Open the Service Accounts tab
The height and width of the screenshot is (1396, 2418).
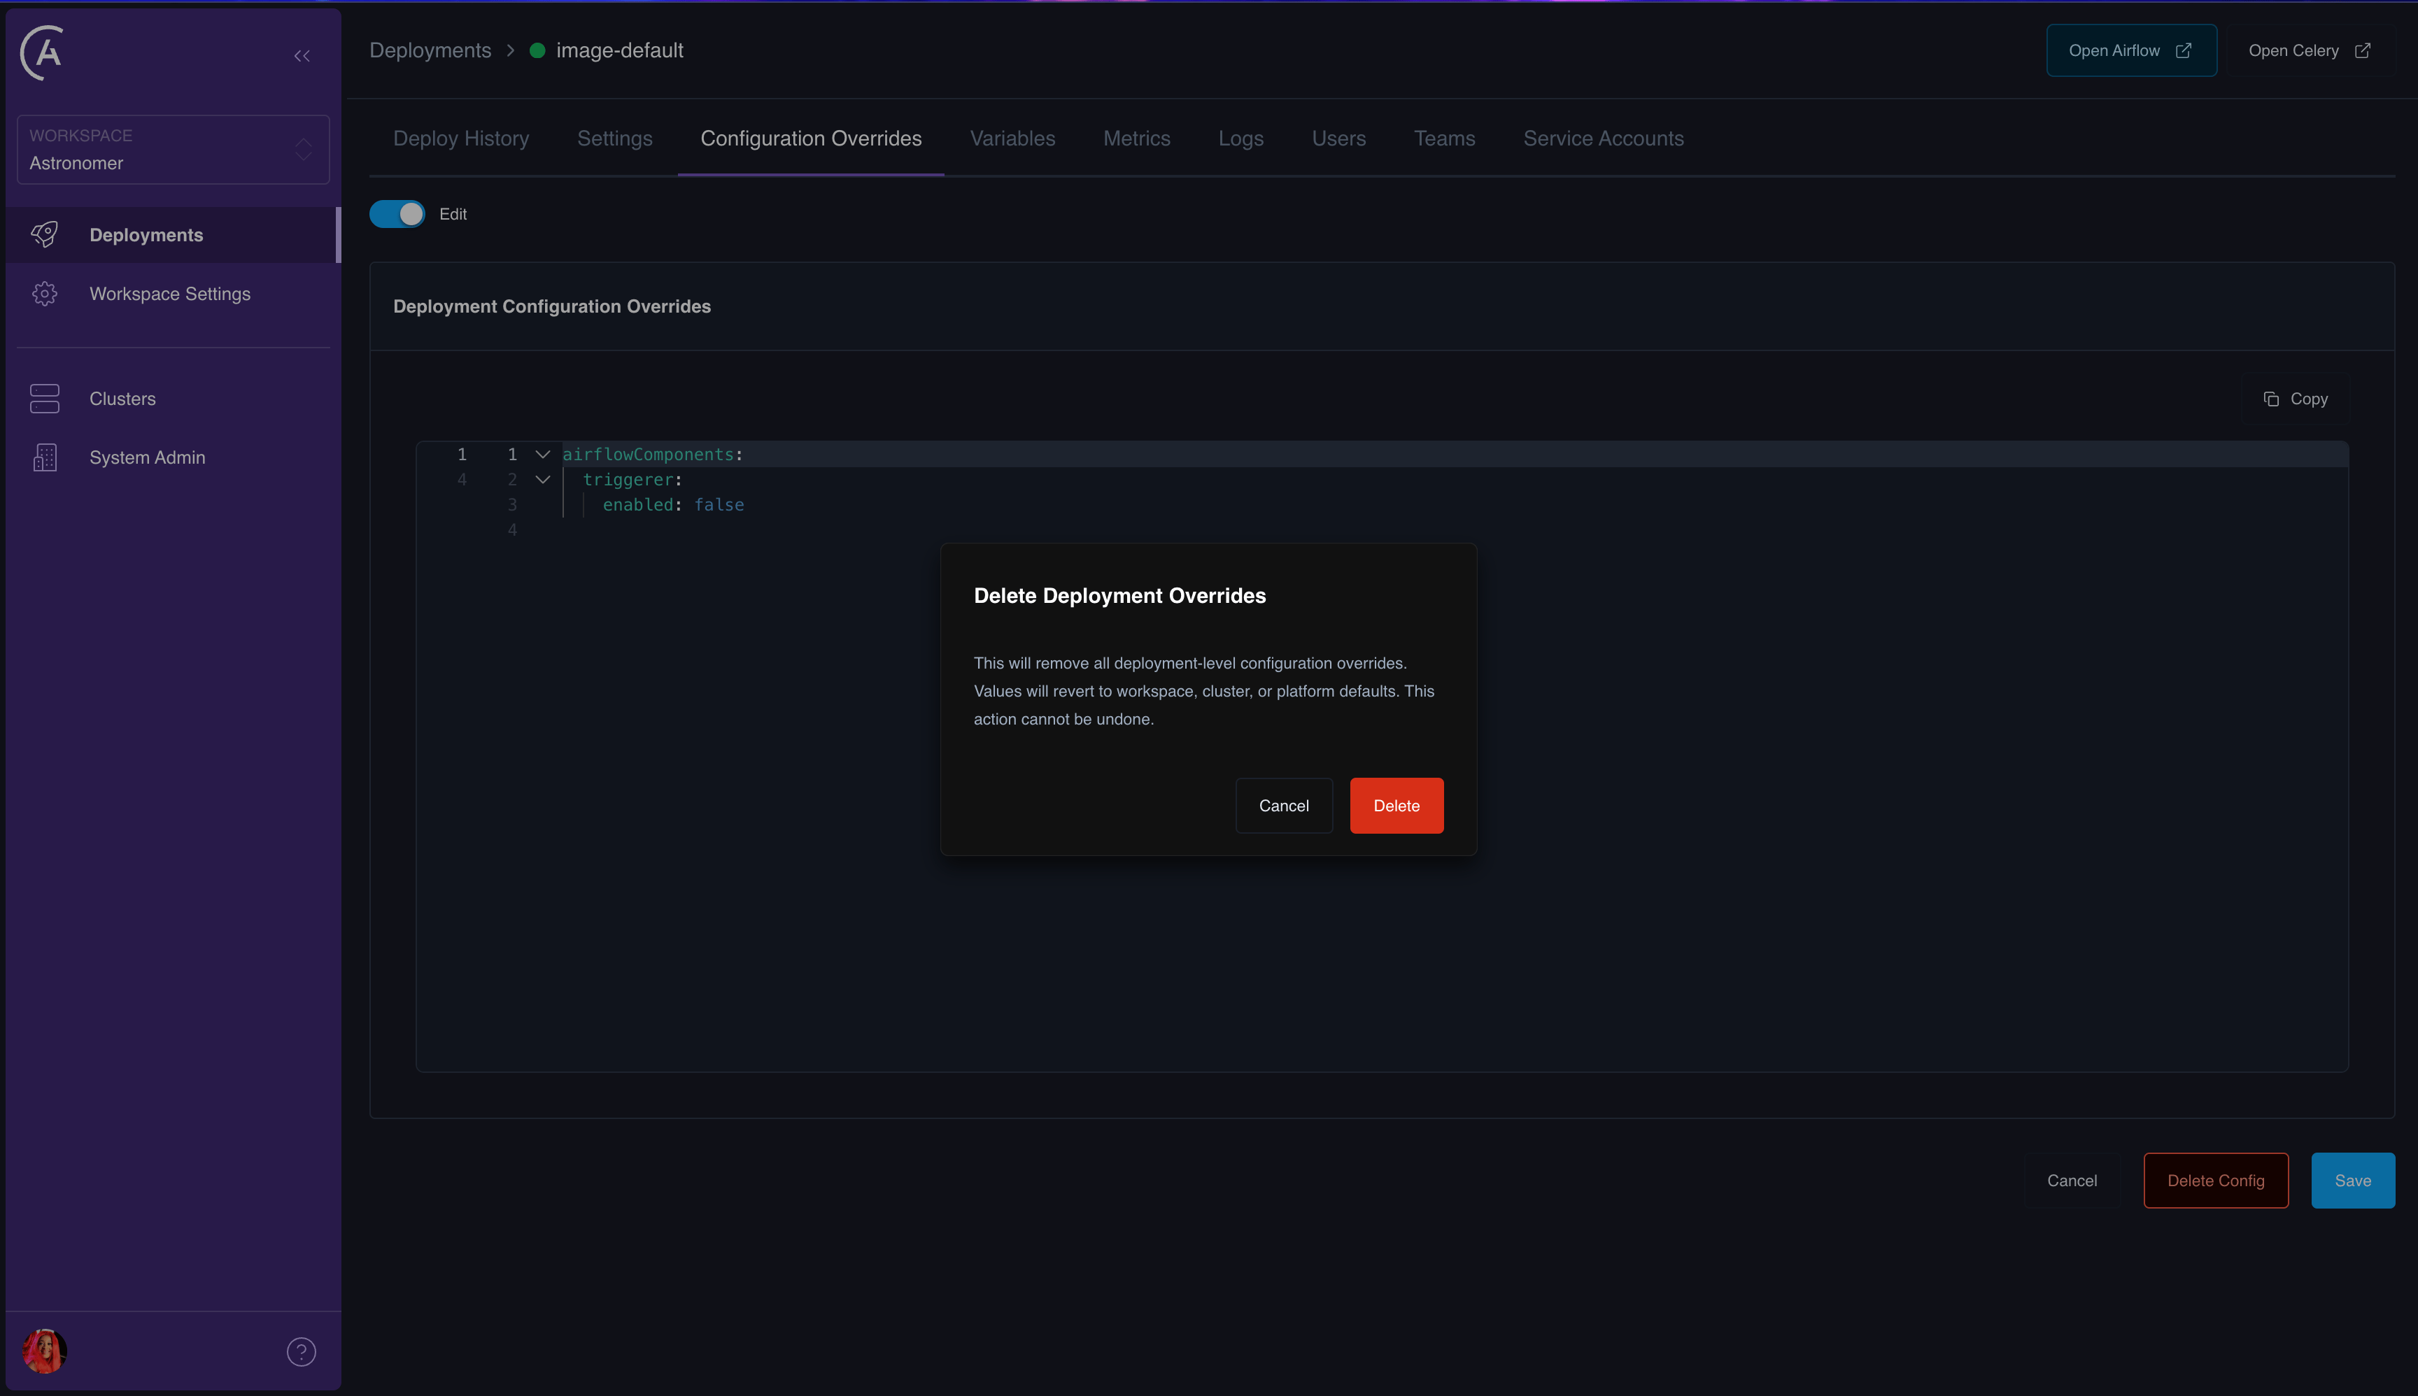1604,138
